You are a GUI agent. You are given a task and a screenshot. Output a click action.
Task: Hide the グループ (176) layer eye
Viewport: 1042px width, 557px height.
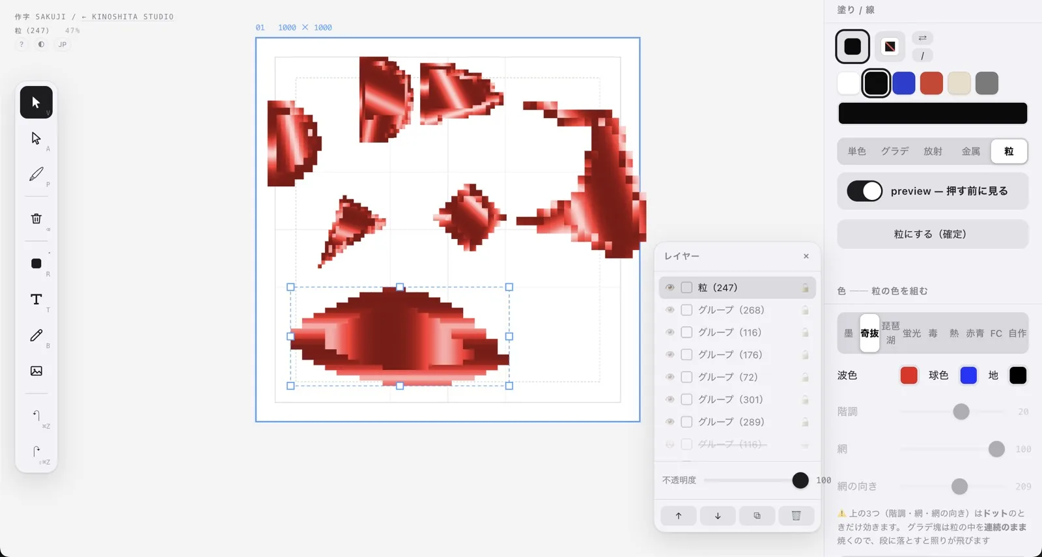669,354
